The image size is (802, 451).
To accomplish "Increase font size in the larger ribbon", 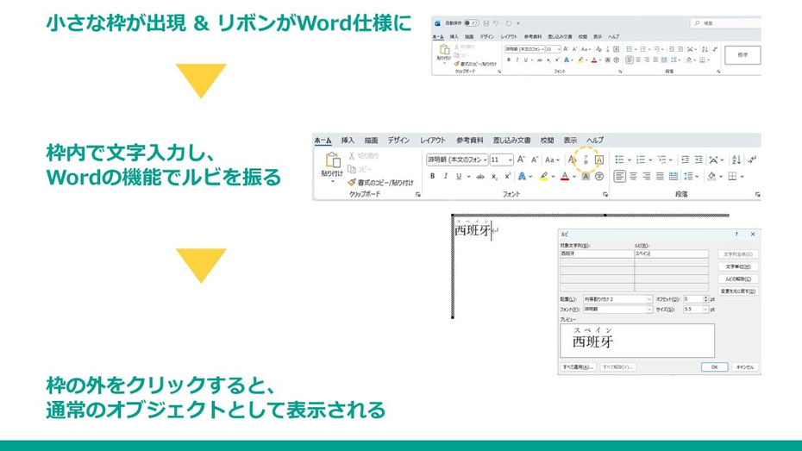I will tap(521, 160).
